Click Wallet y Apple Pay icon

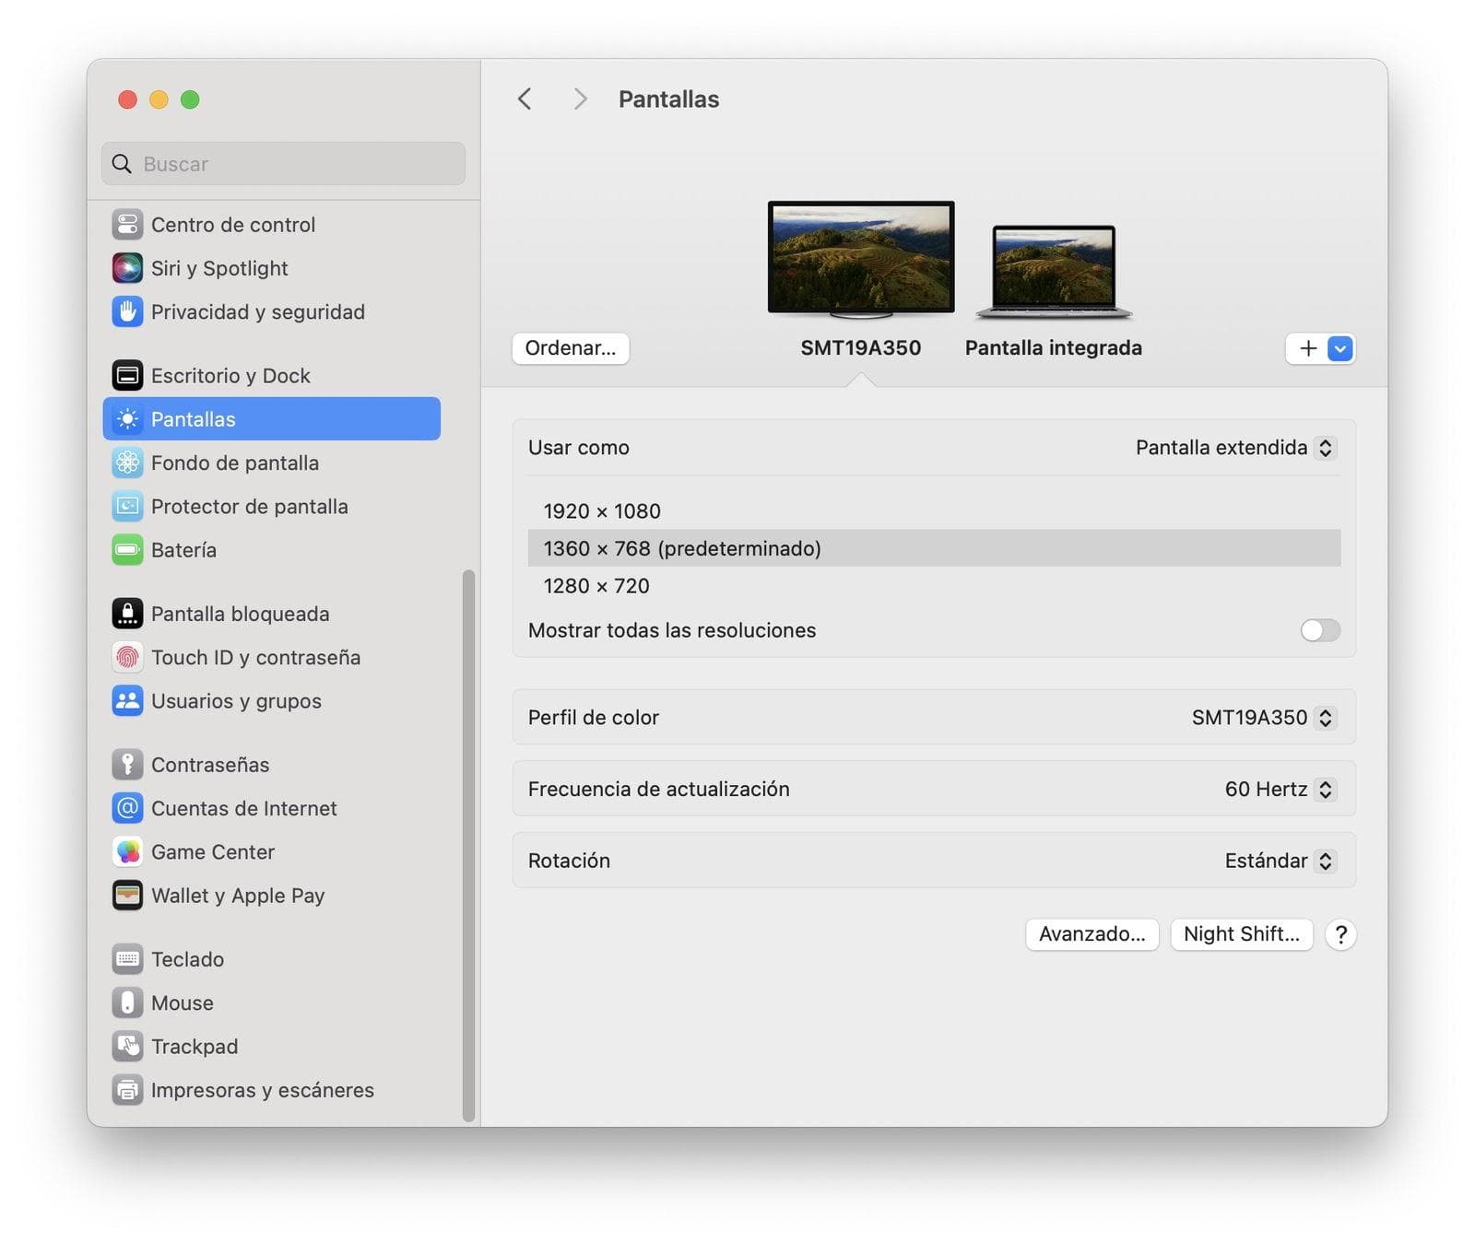(127, 896)
